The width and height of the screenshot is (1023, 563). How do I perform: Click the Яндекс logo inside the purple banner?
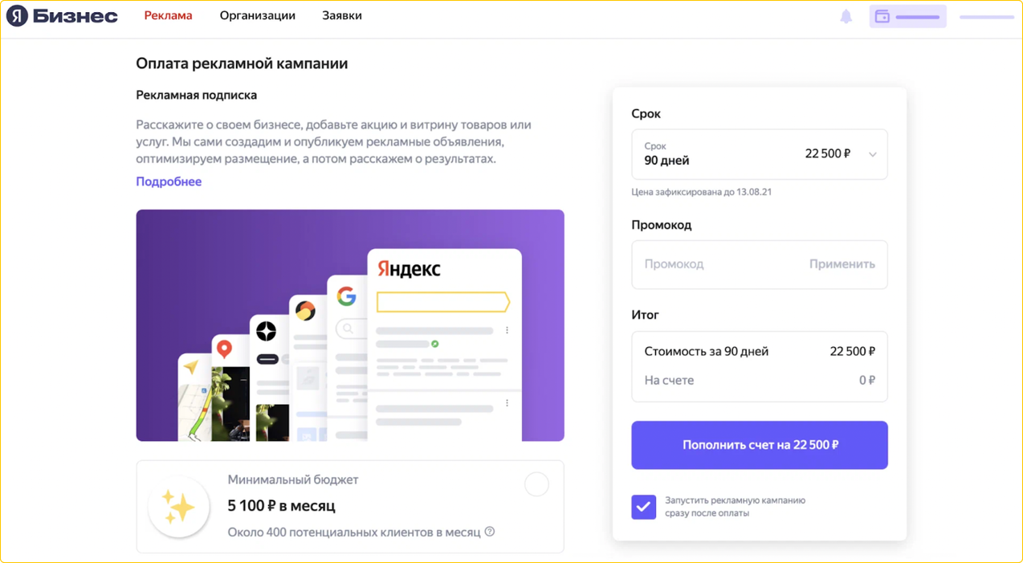(x=408, y=268)
